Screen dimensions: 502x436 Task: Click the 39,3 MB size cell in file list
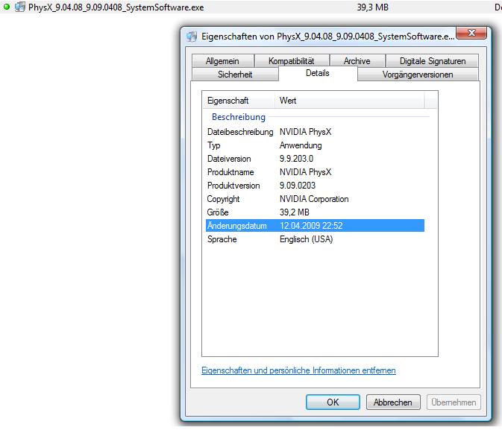(x=373, y=7)
